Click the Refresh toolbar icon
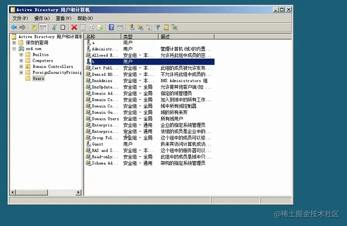347x226 pixels. 91,27
